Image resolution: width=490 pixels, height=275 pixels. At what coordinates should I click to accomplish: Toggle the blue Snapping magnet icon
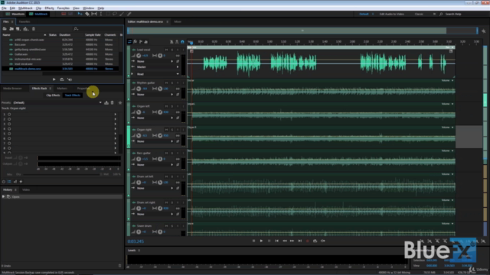(x=182, y=42)
